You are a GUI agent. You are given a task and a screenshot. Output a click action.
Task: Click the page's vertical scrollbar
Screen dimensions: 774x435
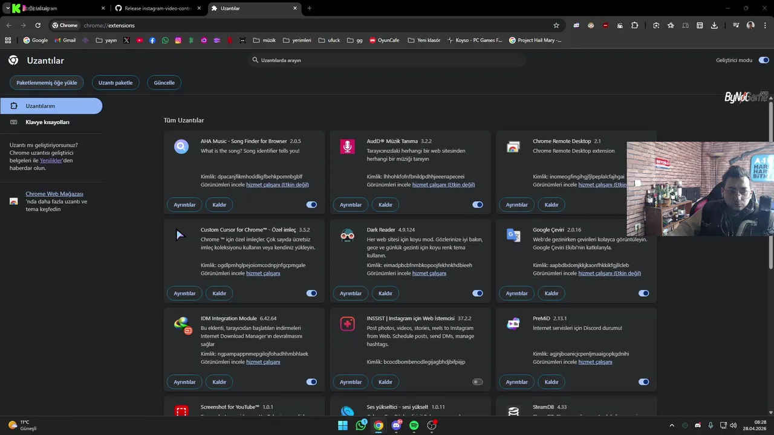point(771,184)
